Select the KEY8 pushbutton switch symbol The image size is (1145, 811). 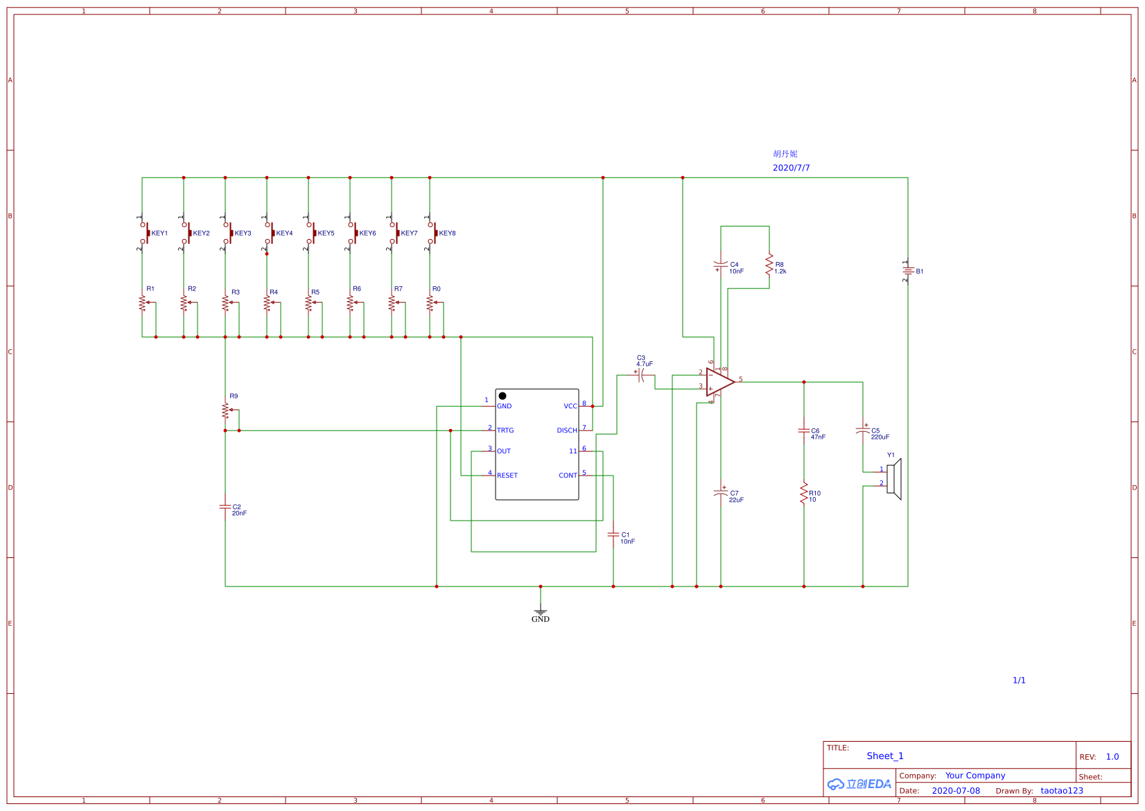tap(432, 233)
